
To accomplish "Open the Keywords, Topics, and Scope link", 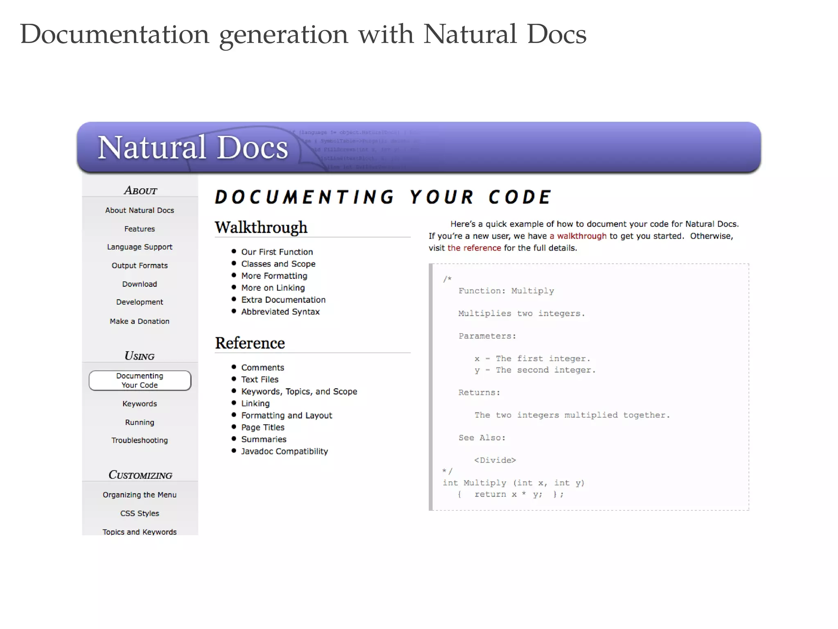I will (x=299, y=391).
